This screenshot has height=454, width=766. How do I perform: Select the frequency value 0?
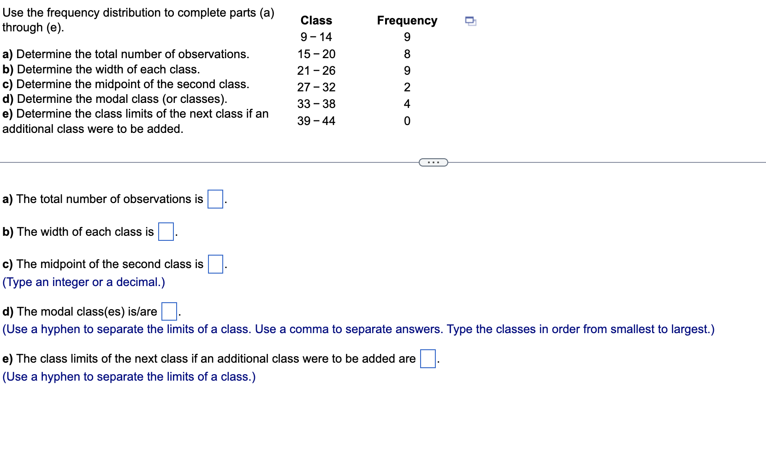coord(406,120)
